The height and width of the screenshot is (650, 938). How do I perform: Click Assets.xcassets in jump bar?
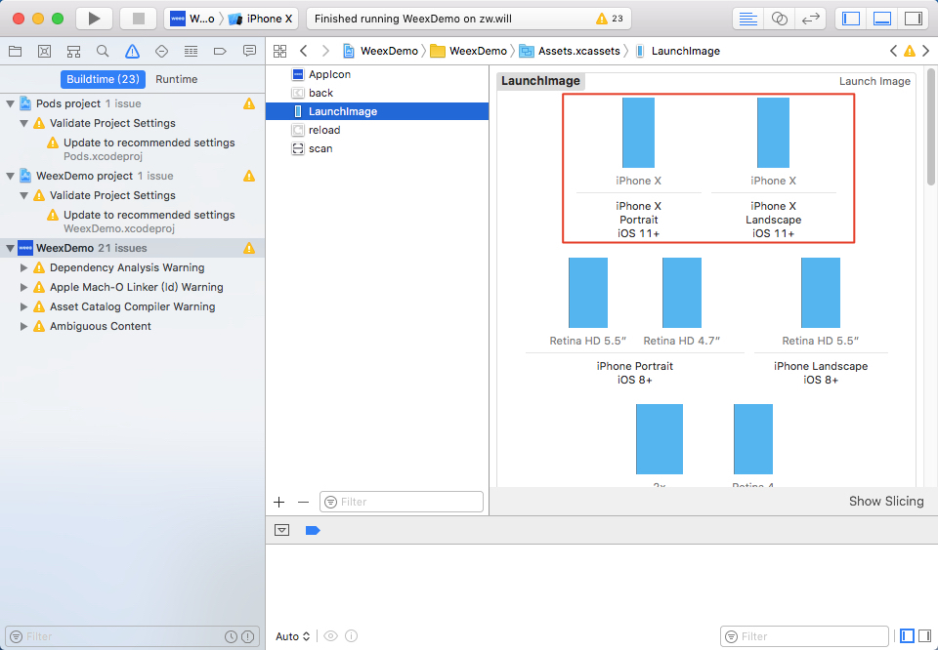570,52
